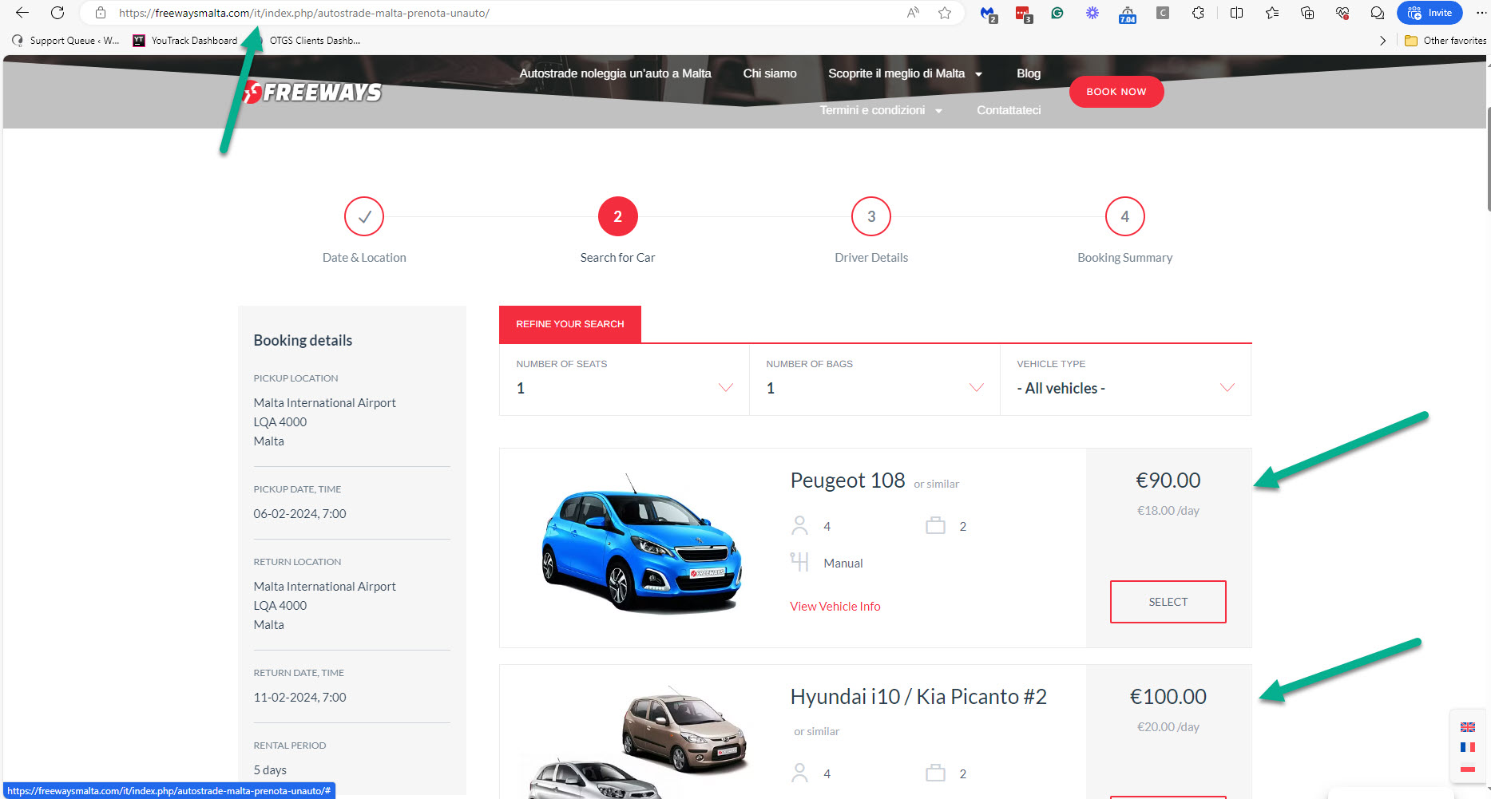Viewport: 1491px width, 799px height.
Task: Open the Blog menu item
Action: click(x=1029, y=73)
